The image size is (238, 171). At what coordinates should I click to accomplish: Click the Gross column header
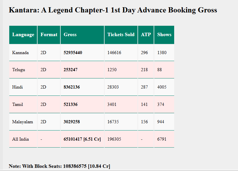pos(70,35)
